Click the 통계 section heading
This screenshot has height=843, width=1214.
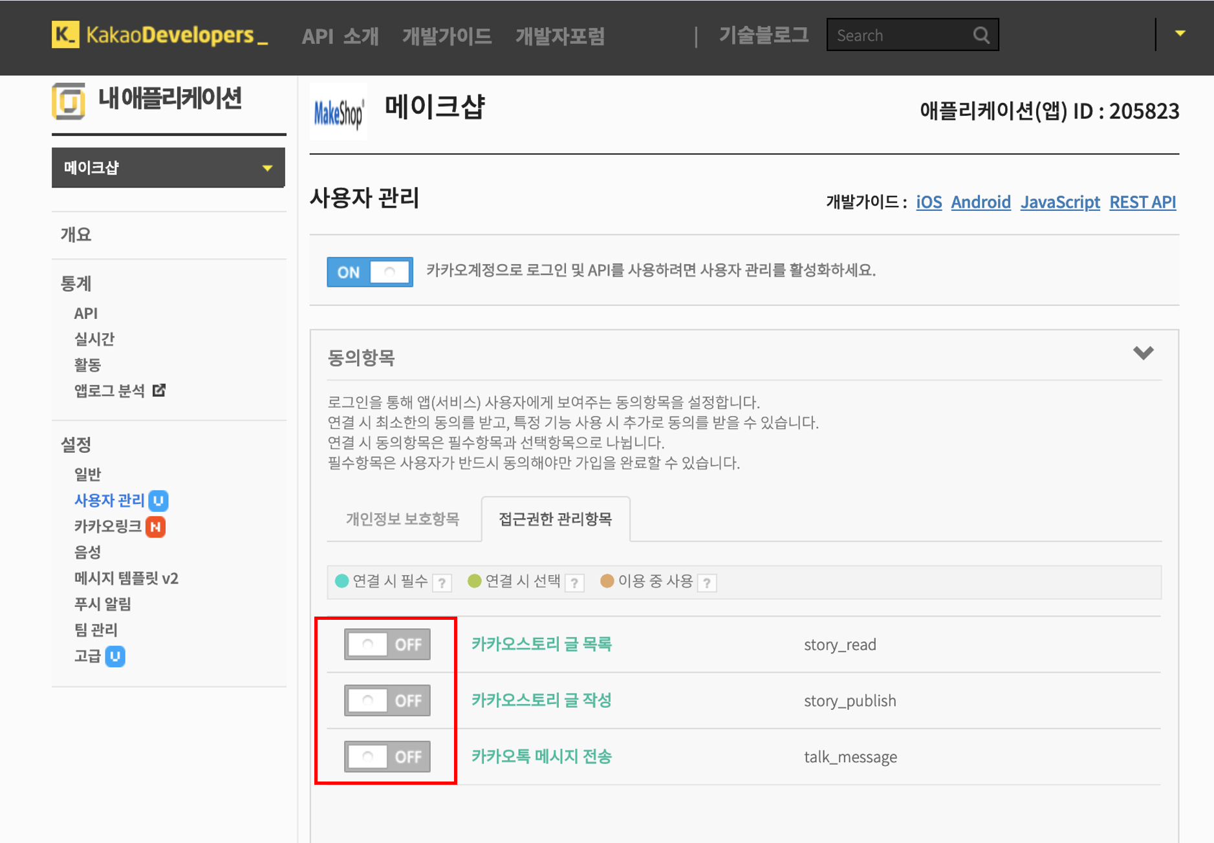coord(76,283)
